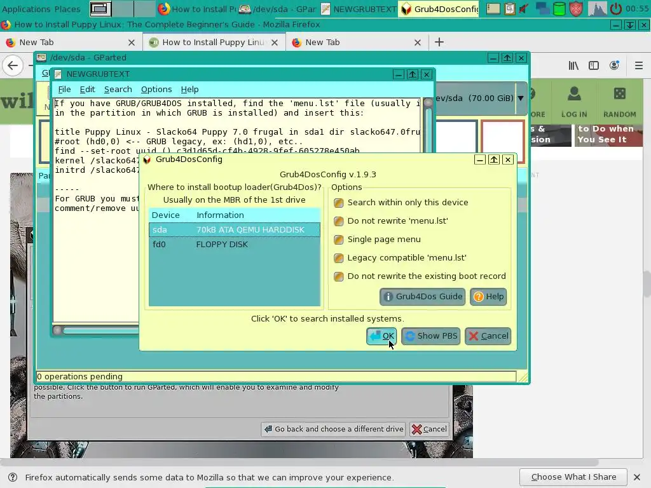Screen dimensions: 651x488
Task: Enable Single page menu option
Action: point(338,240)
